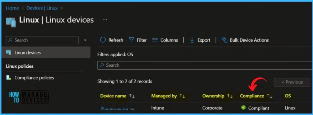Click the Filters applied: OS text

115,54
